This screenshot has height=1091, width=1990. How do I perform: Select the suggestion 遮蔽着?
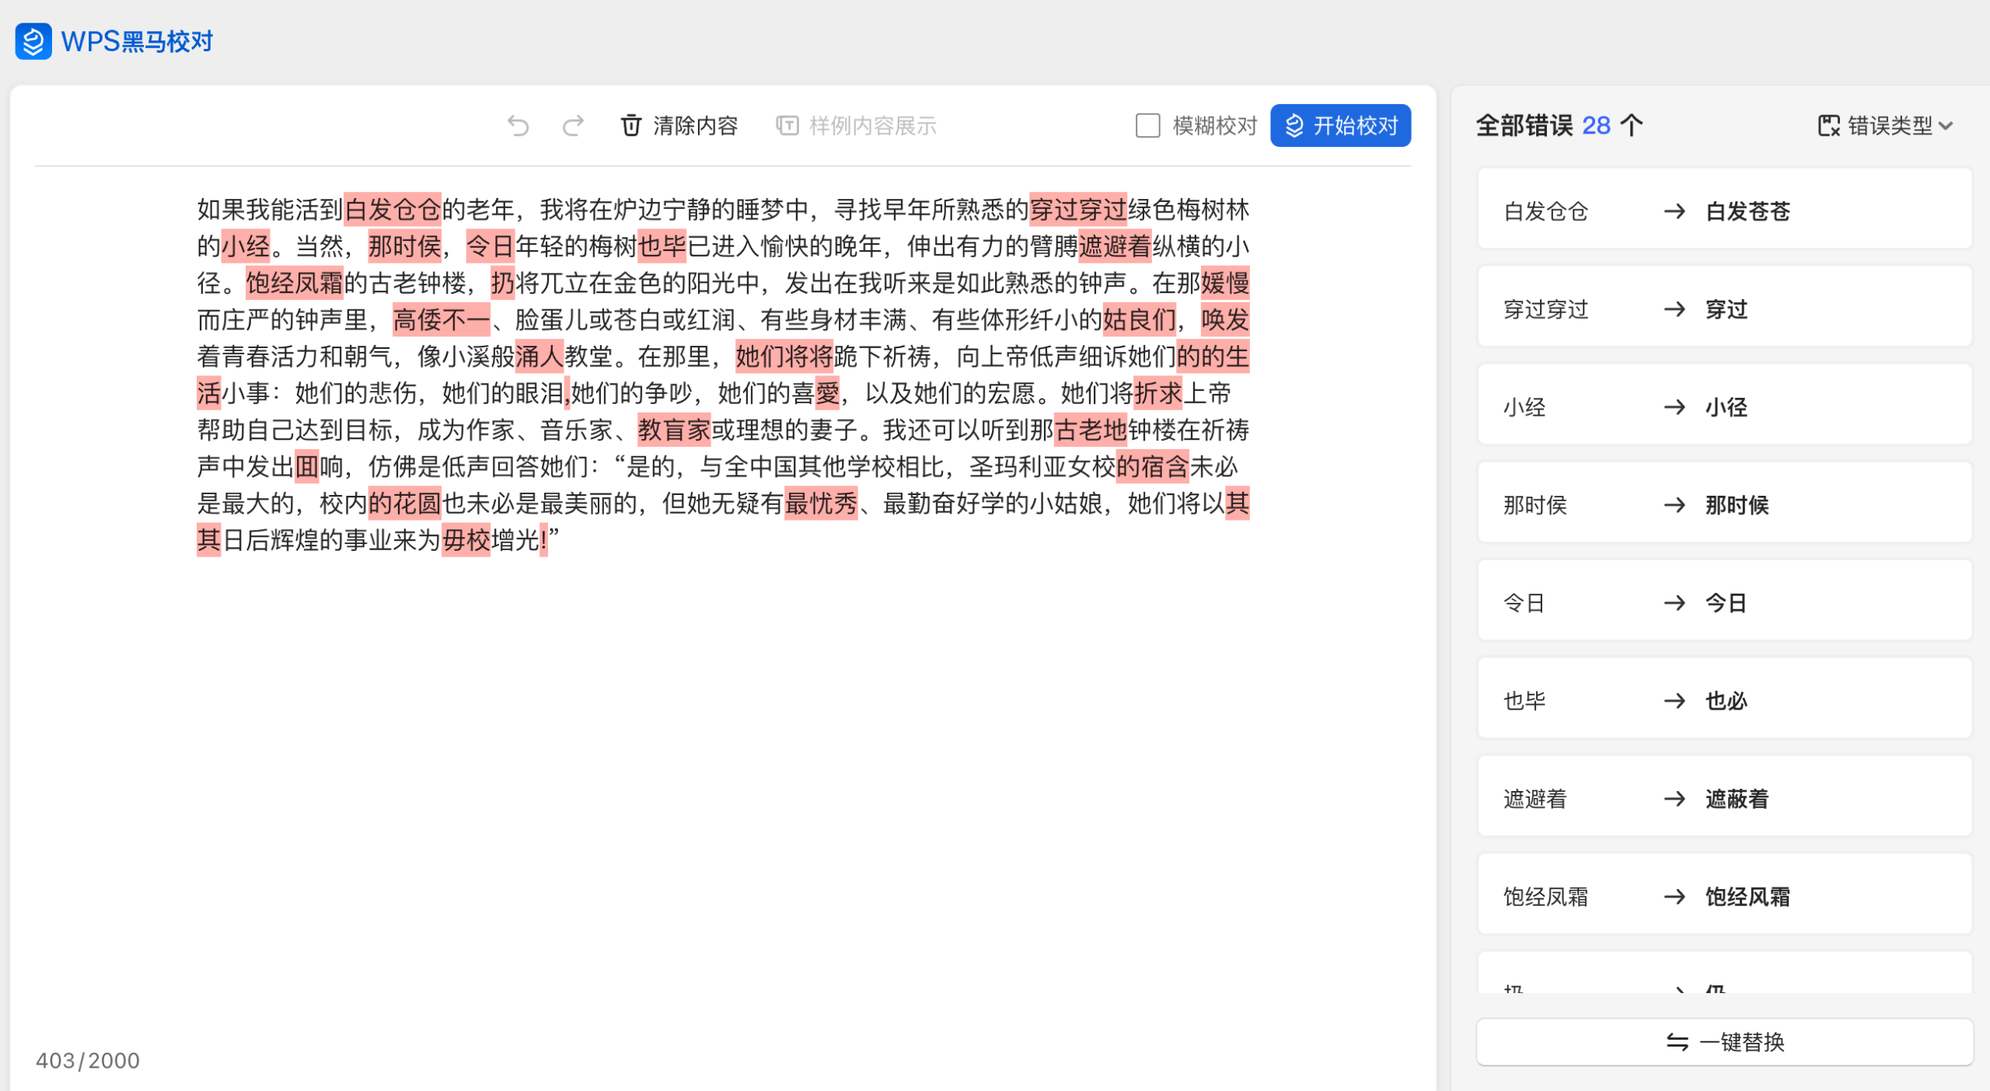pos(1737,799)
